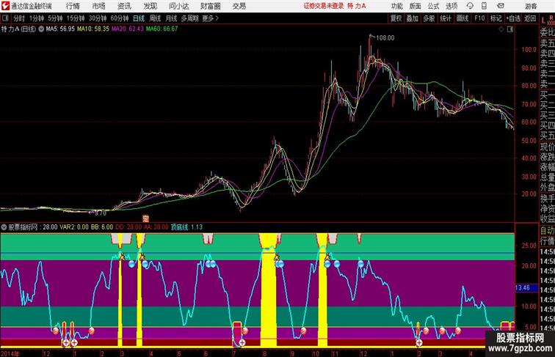Toggle the side panel icon at chart top-right
This screenshot has width=555, height=357.
click(x=510, y=29)
